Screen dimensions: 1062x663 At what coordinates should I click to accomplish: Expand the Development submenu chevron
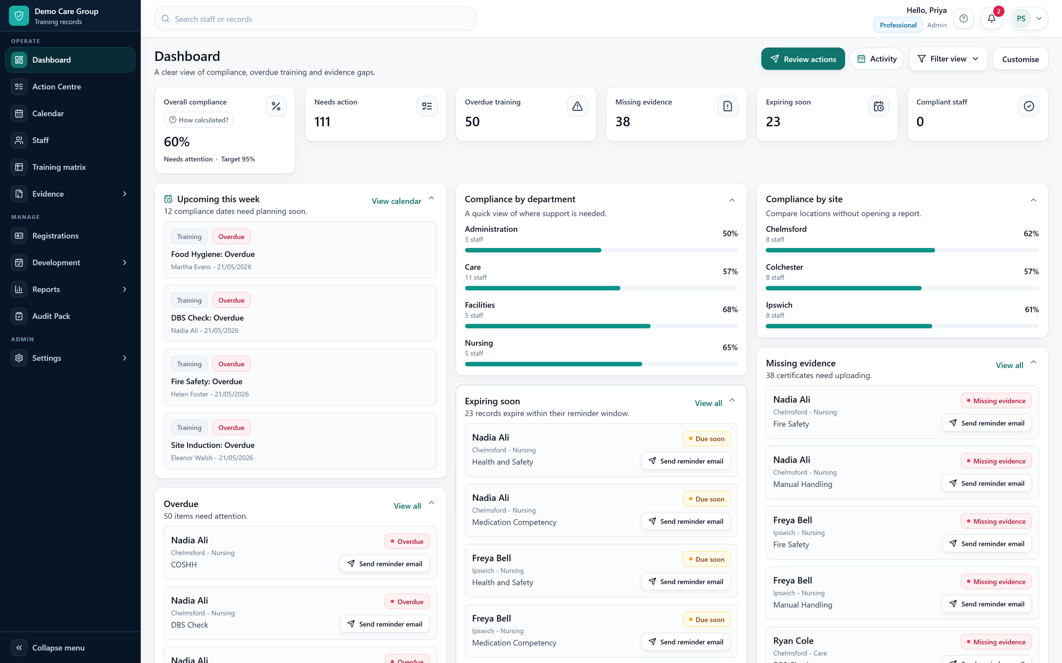click(x=124, y=263)
